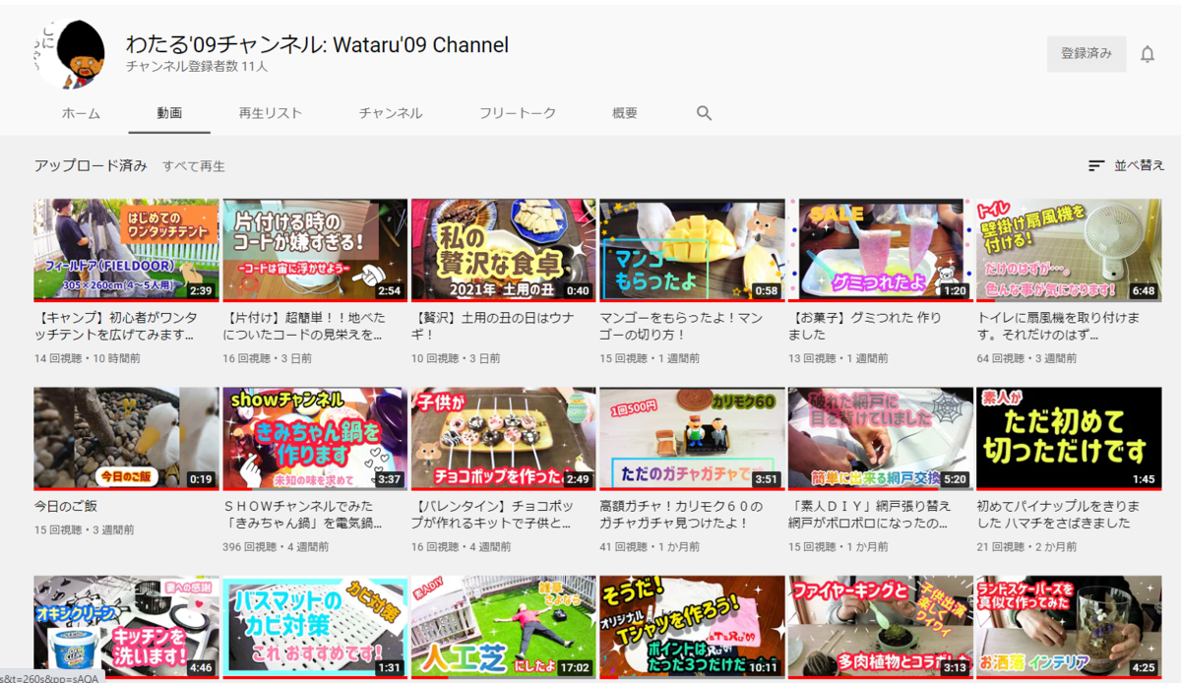
Task: Open the お洒落インテリア landscapers thumbnail
Action: [1069, 627]
